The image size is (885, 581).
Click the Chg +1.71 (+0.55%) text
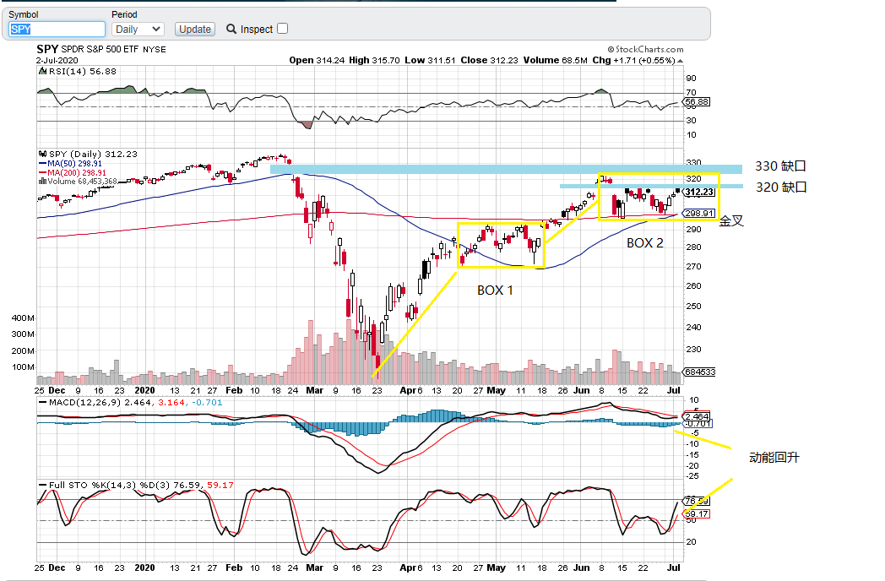point(633,61)
